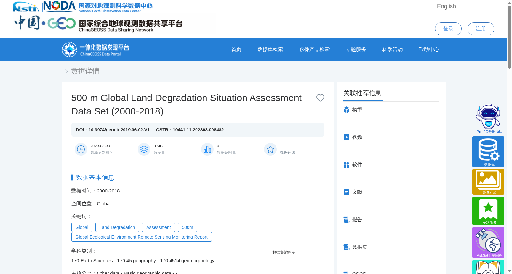Open the 专题服务 menu item
Screen dimensions: 512x274
pyautogui.click(x=356, y=50)
